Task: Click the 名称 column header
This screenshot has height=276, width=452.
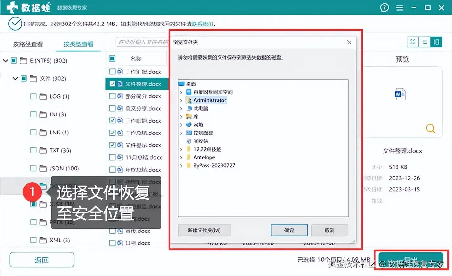Action: point(136,59)
